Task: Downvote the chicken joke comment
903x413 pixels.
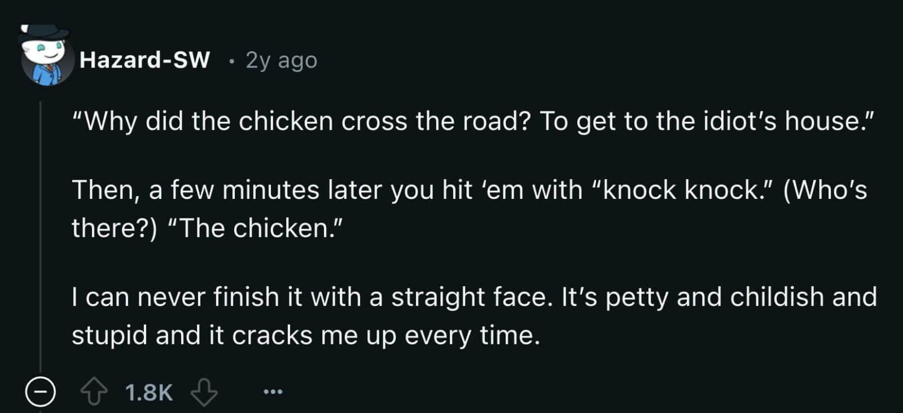Action: [x=204, y=392]
